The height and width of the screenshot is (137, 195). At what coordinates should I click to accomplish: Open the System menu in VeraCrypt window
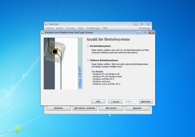point(60,28)
